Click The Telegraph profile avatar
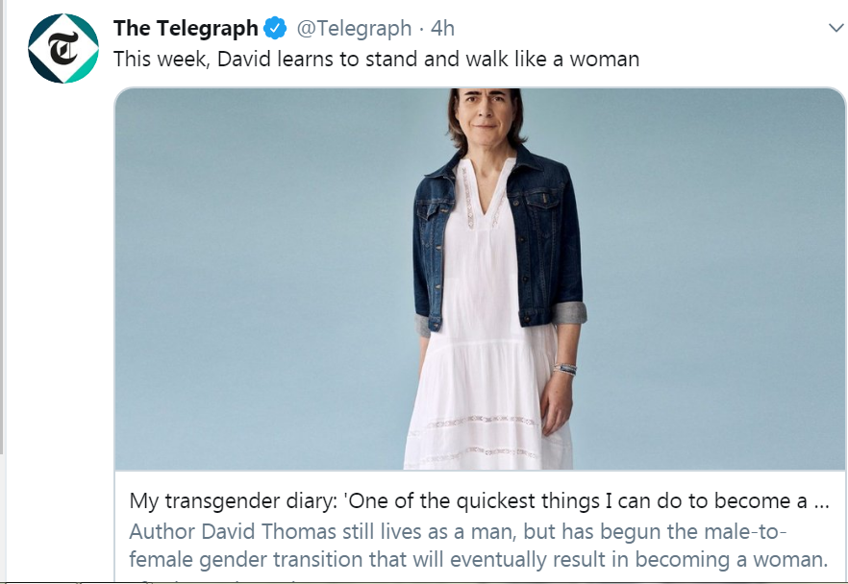The image size is (848, 584). click(64, 48)
